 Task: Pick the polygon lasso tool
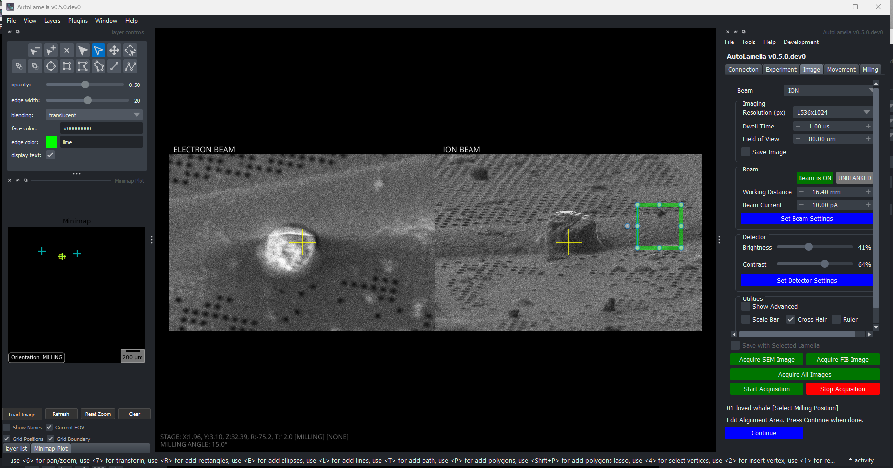[98, 66]
